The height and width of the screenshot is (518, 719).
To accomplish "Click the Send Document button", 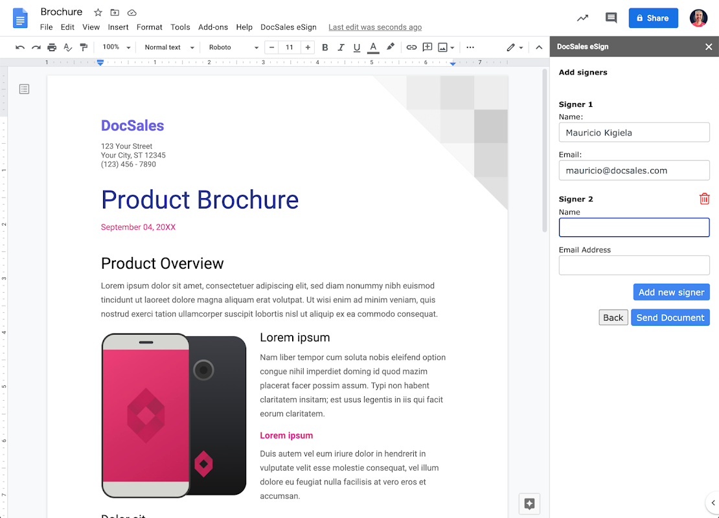I will click(x=670, y=317).
